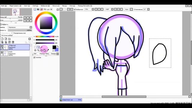The height and width of the screenshot is (108, 192).
Task: Open the layer blending mode dropdown Нормально
Action: (x=20, y=27)
